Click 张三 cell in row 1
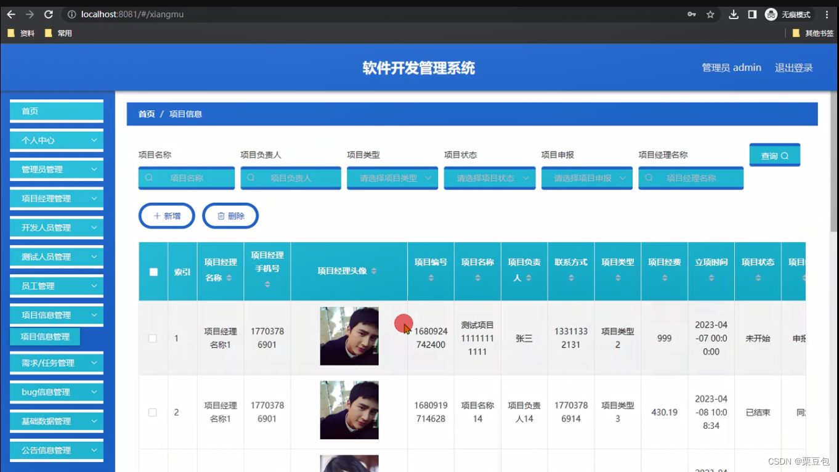Viewport: 839px width, 472px height. (524, 338)
